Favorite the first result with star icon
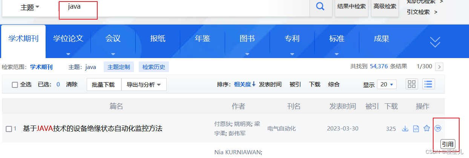The width and height of the screenshot is (469, 158). pyautogui.click(x=427, y=128)
